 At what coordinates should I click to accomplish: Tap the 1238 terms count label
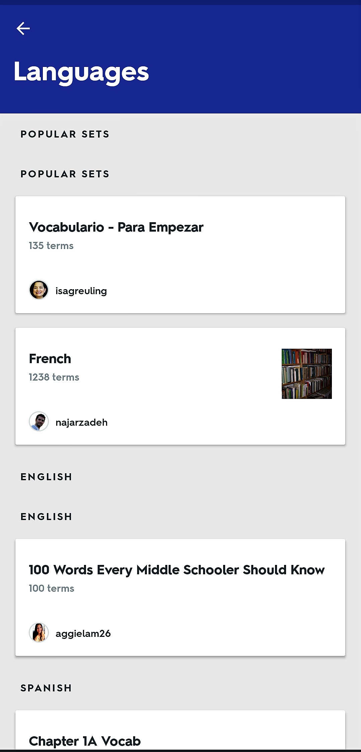click(54, 377)
